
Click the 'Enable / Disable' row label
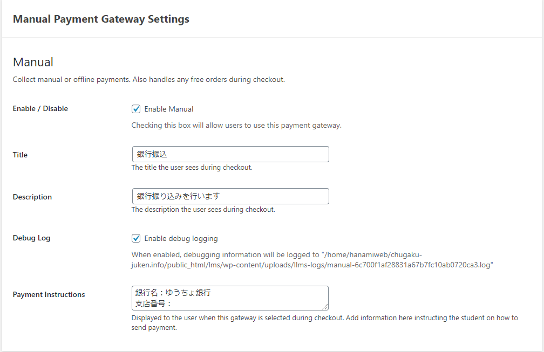click(40, 108)
